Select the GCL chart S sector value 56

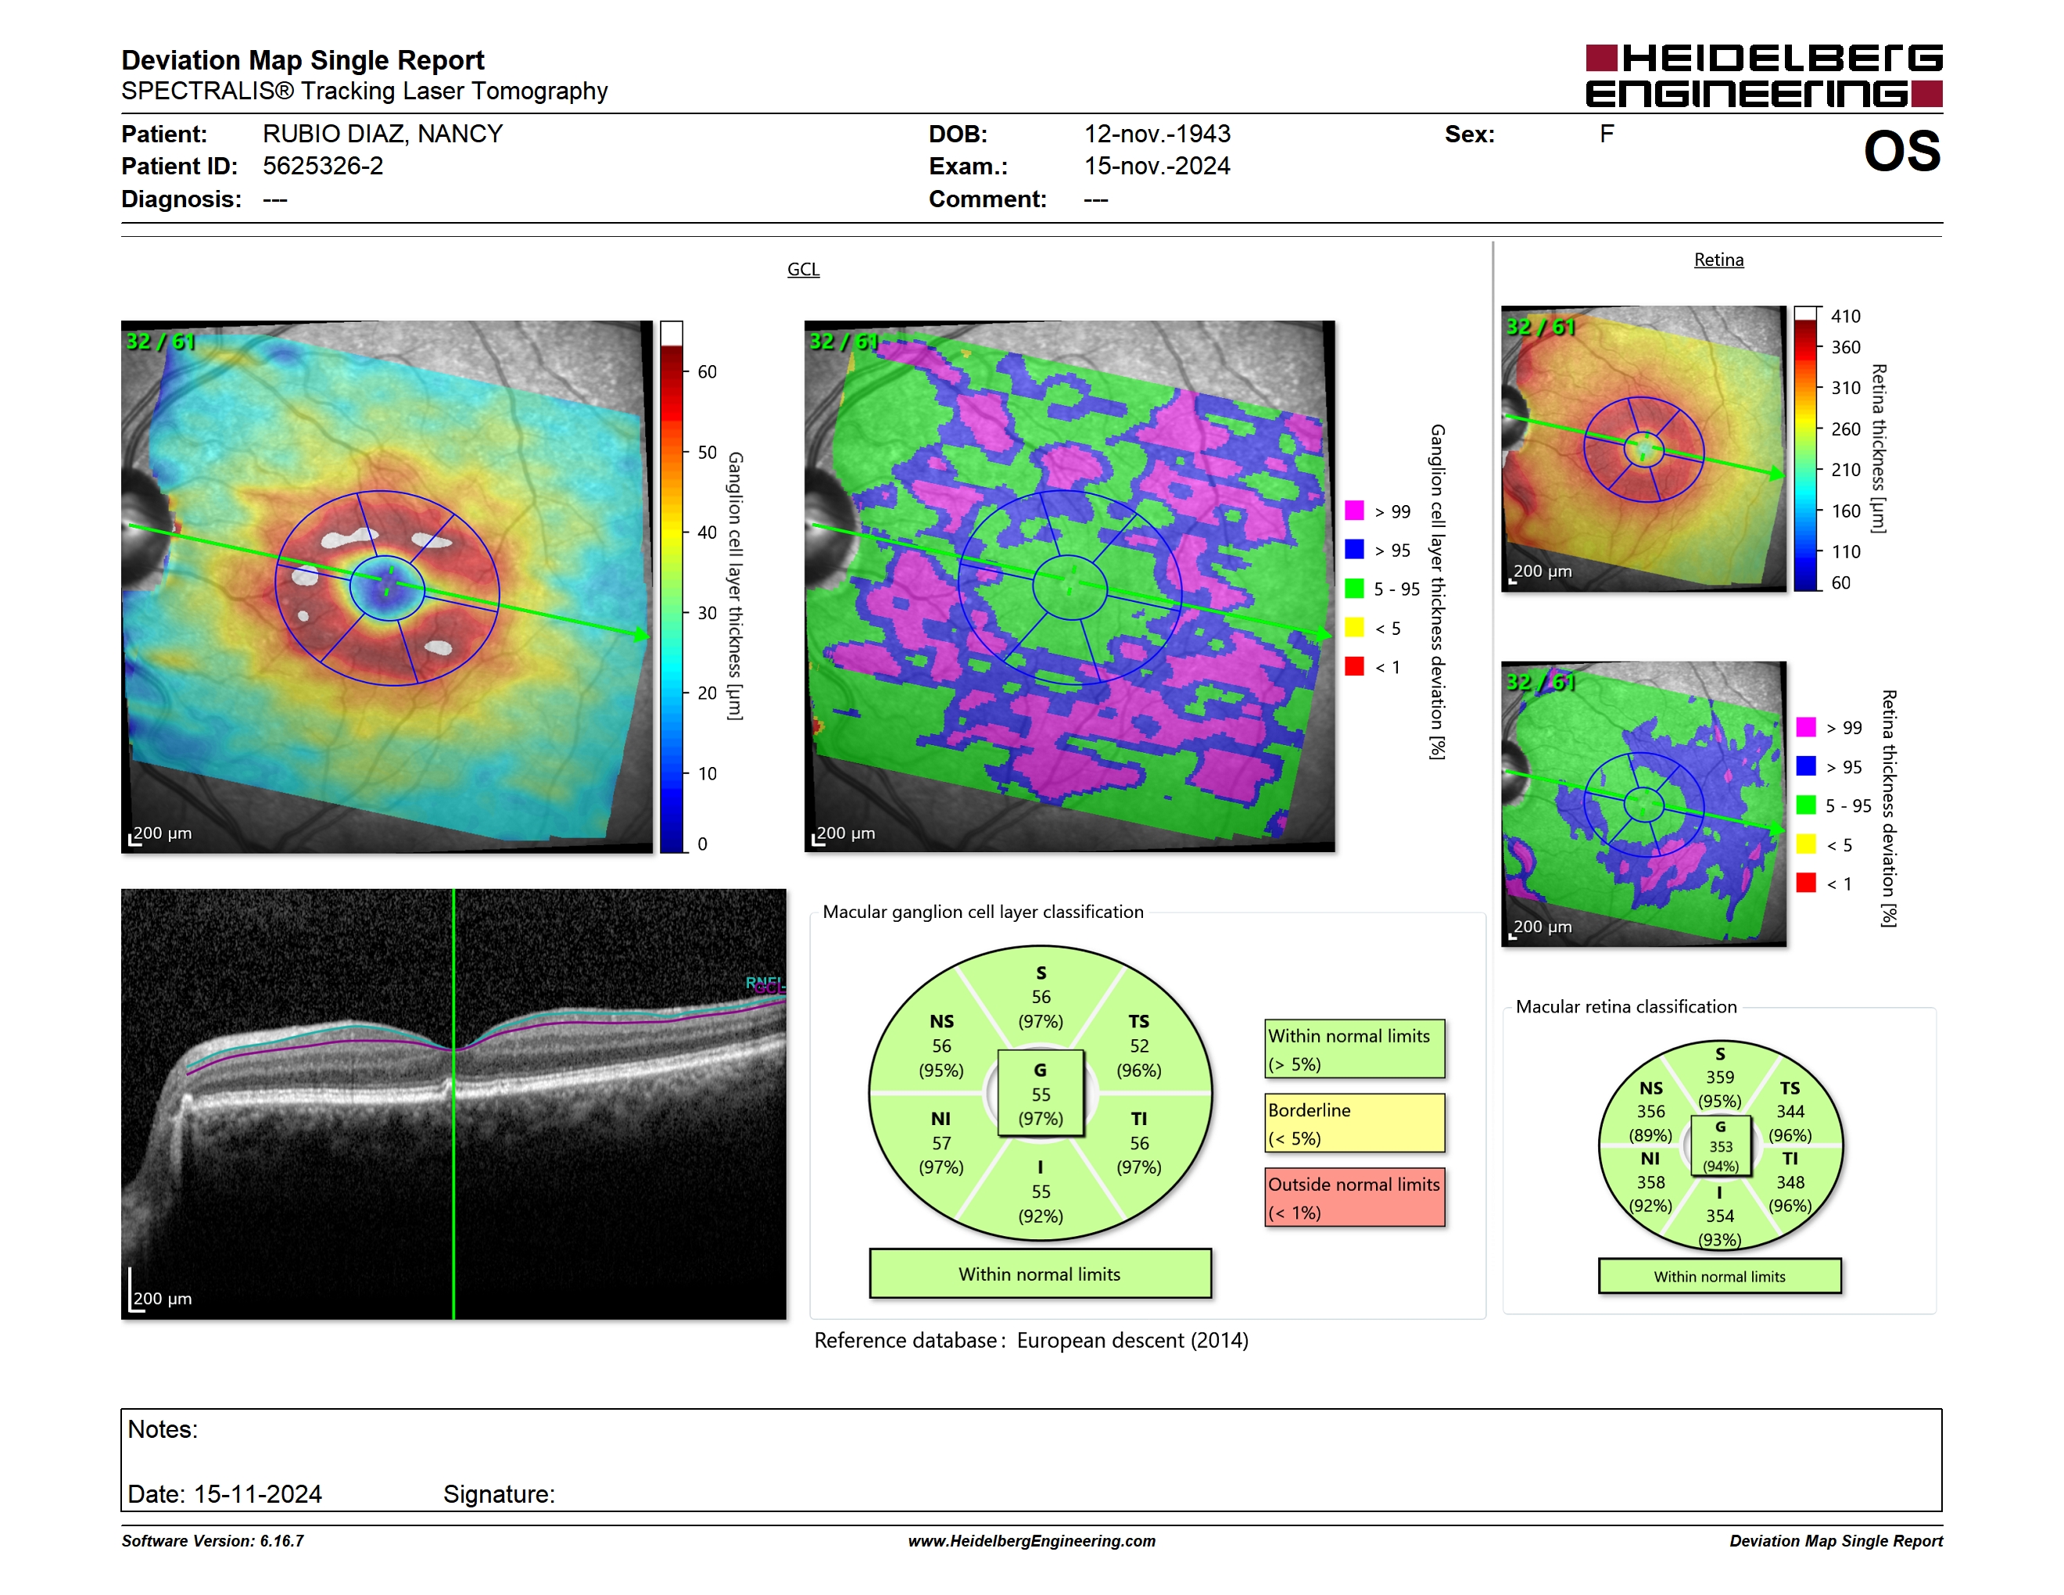(x=1041, y=997)
